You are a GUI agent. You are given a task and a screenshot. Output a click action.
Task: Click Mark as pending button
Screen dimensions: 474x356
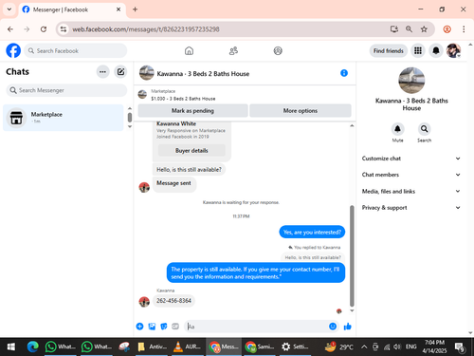click(192, 110)
